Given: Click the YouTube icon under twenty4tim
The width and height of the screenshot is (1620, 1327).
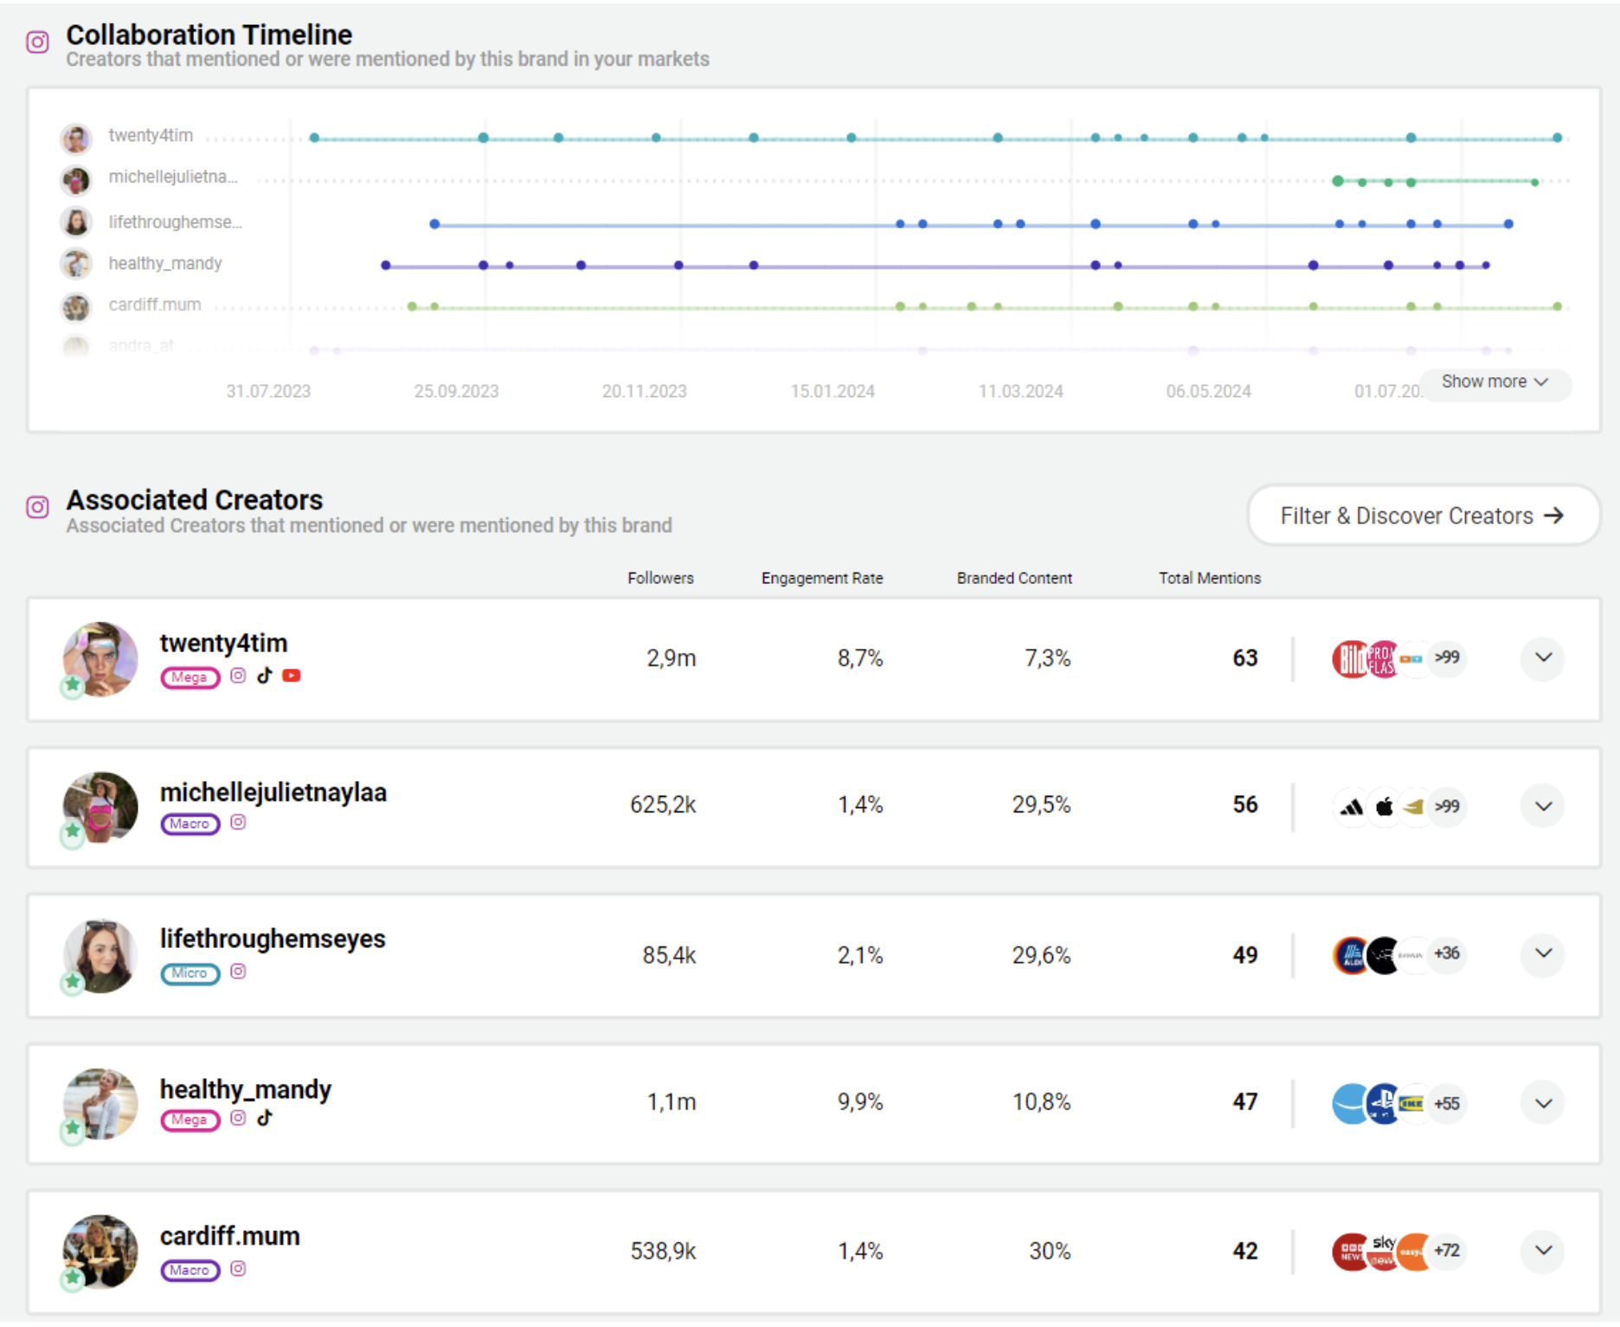Looking at the screenshot, I should [292, 676].
